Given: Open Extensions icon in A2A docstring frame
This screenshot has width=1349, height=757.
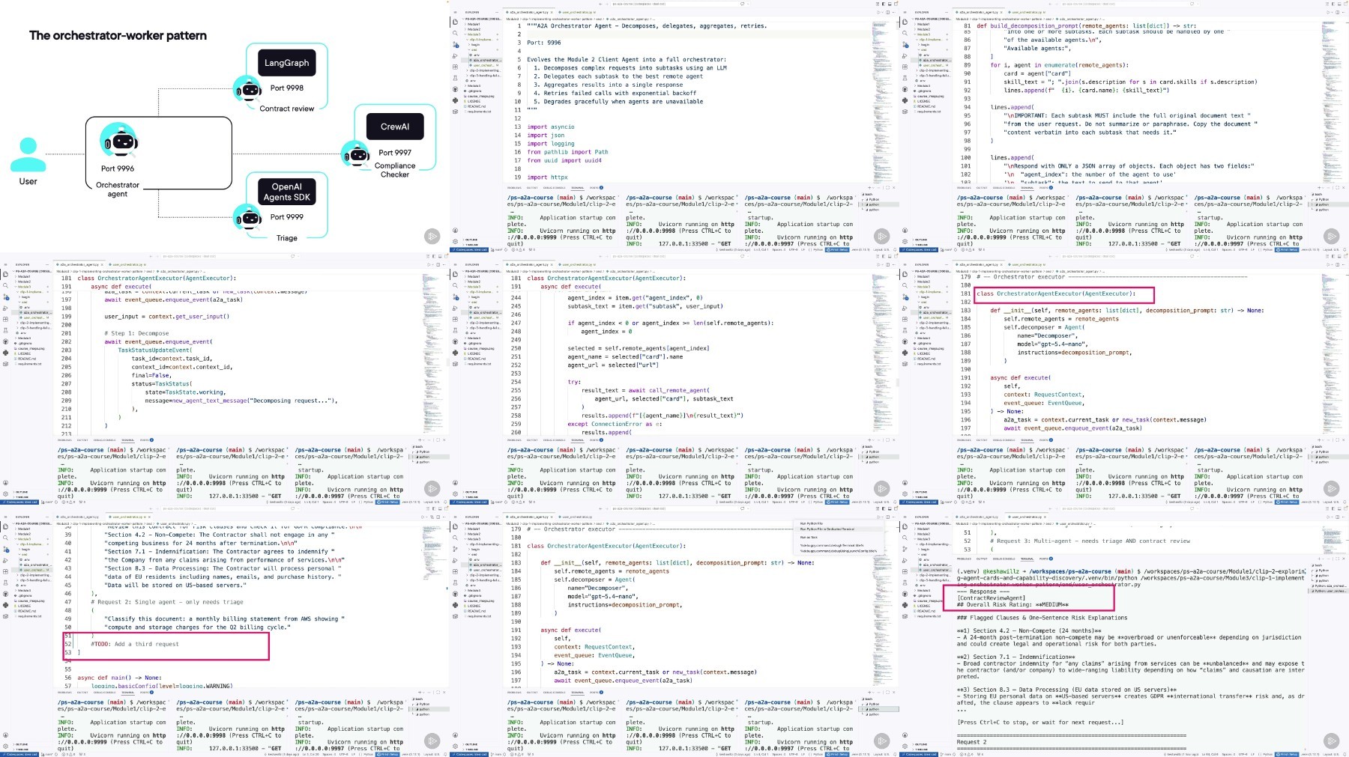Looking at the screenshot, I should [456, 67].
